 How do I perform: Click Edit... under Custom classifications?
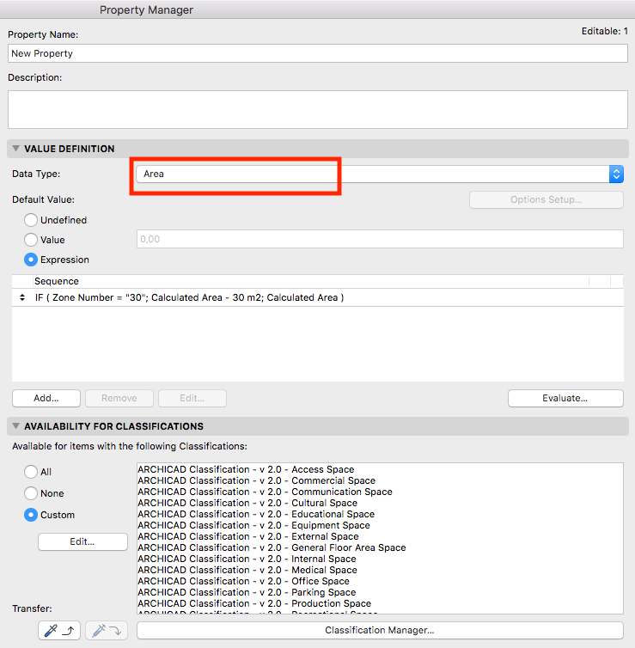click(x=82, y=541)
